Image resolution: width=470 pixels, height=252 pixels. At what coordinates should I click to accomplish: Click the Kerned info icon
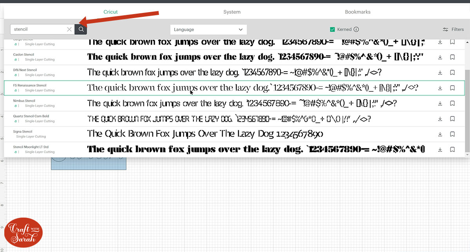click(356, 29)
